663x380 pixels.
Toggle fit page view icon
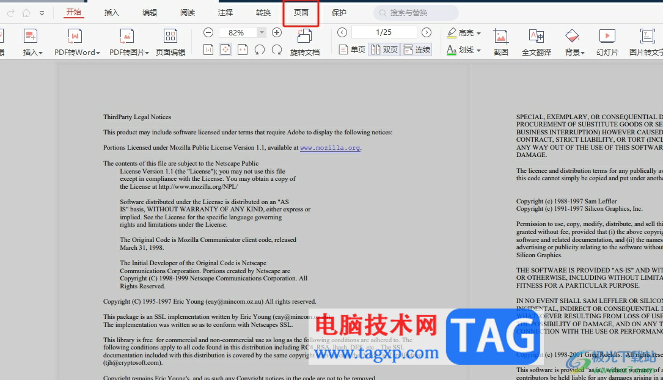click(x=225, y=50)
